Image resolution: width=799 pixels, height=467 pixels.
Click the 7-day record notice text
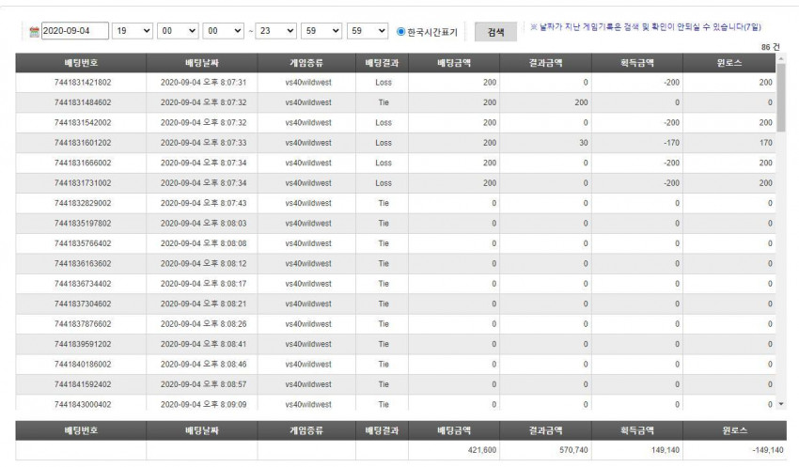point(646,27)
